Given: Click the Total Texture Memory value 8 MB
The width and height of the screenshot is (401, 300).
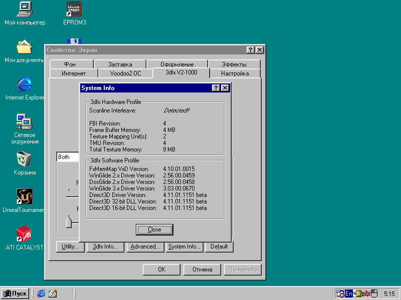Looking at the screenshot, I should pyautogui.click(x=169, y=149).
